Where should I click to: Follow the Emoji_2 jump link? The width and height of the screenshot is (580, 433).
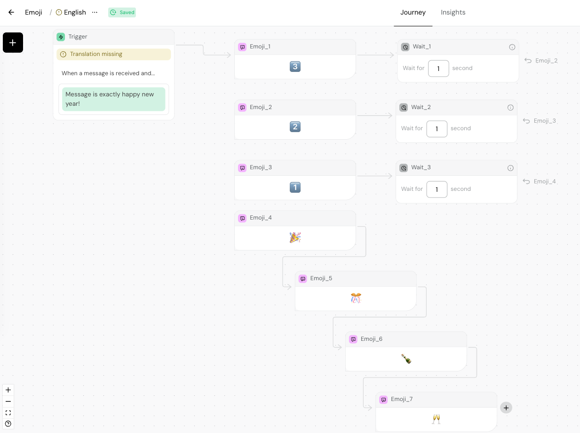point(541,61)
